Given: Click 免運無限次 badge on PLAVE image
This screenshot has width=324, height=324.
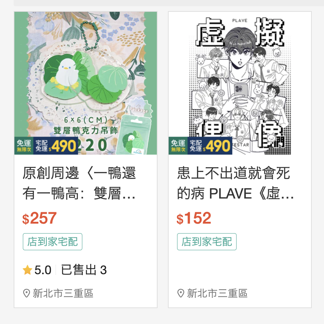Looking at the screenshot, I should point(178,146).
